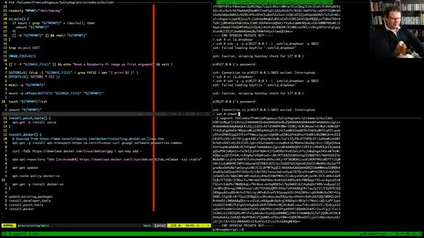Select the '2 vagrant' pane title bar
Screen dimensions: 424x238
273,118
